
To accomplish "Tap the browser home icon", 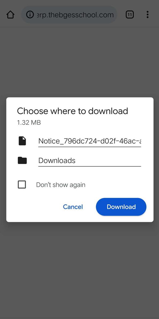I will click(10, 15).
